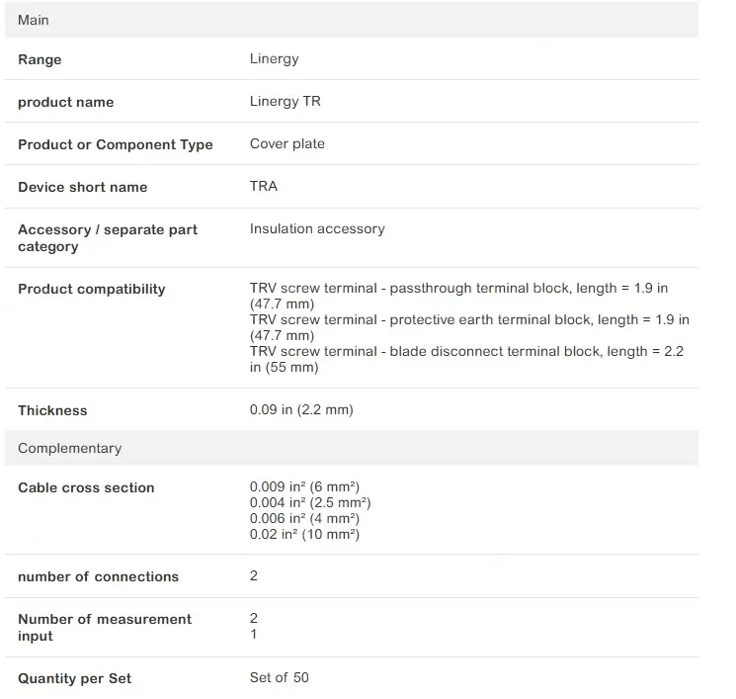Collapse the Complementary section header
The width and height of the screenshot is (736, 699).
[x=69, y=448]
